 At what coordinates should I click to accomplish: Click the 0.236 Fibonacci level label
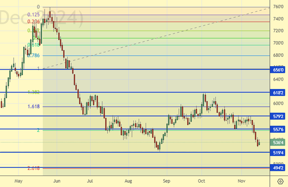[34, 22]
